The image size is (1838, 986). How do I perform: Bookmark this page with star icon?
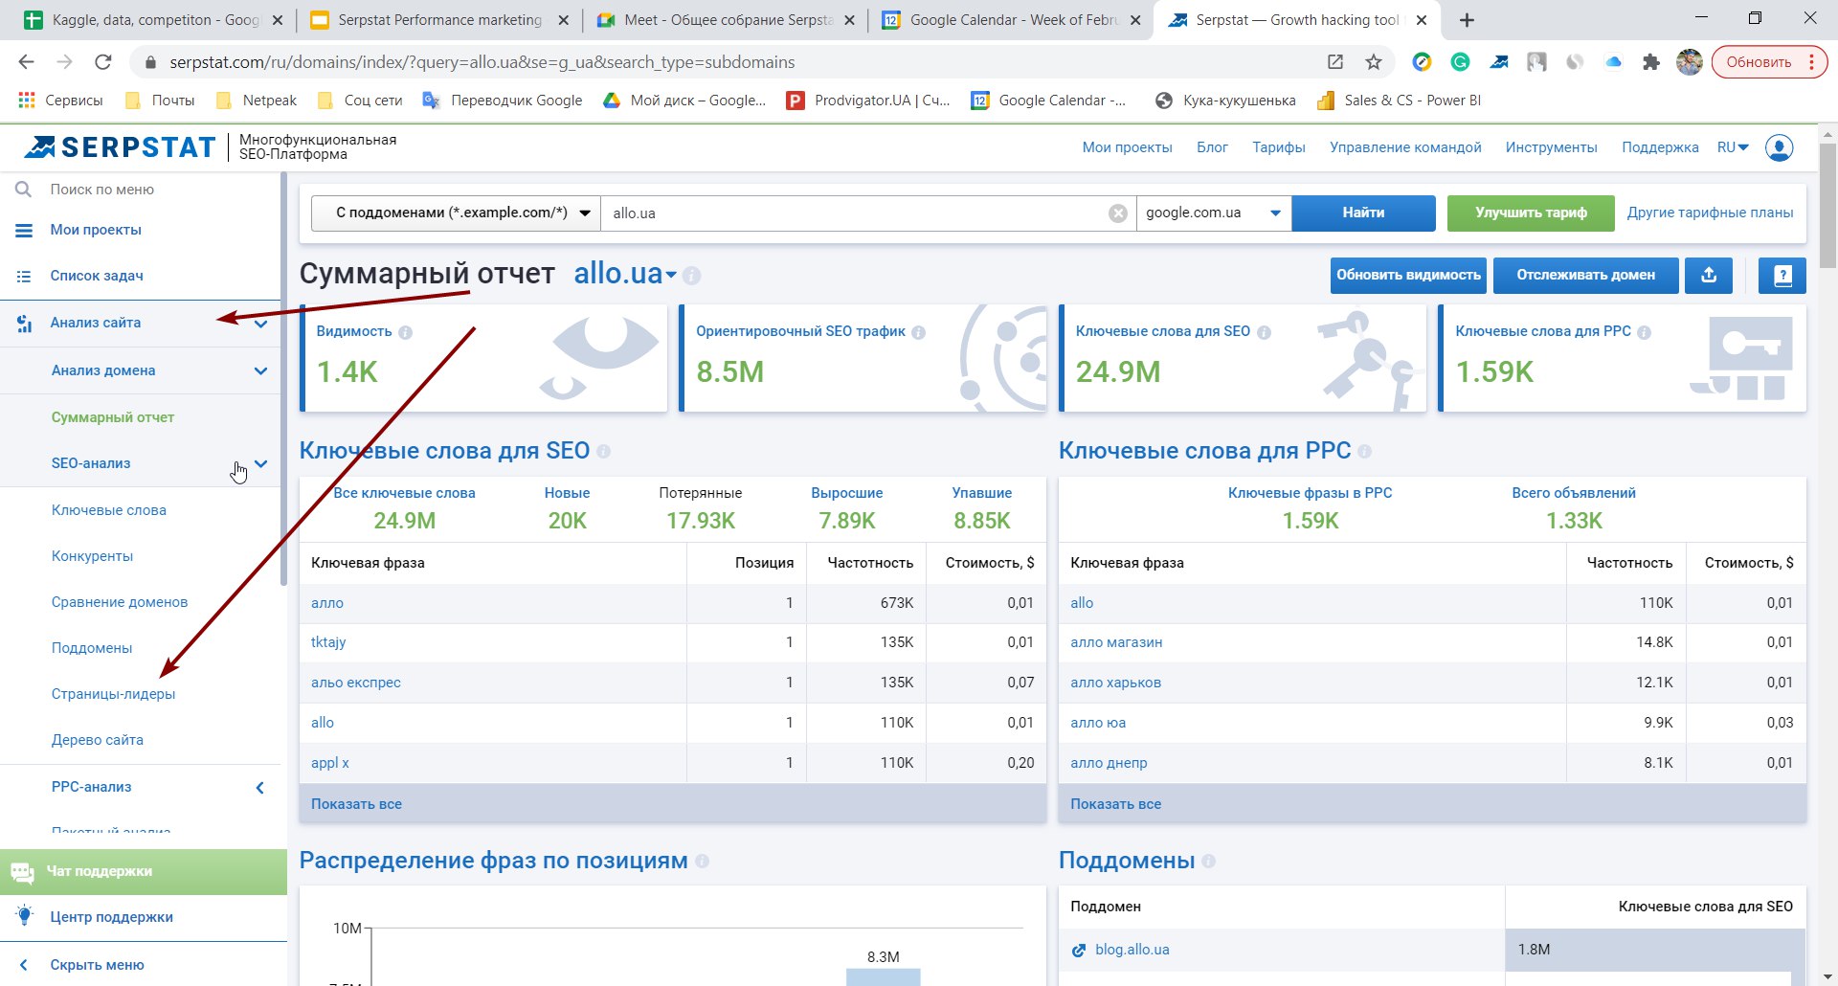(1374, 62)
